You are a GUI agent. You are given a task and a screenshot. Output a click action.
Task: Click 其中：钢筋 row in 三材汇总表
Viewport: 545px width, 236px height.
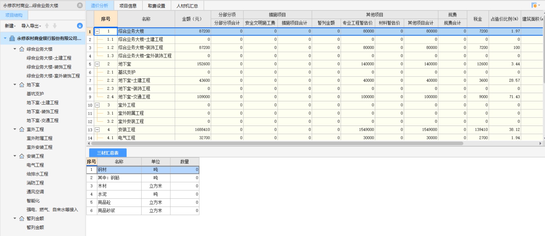[x=143, y=178]
